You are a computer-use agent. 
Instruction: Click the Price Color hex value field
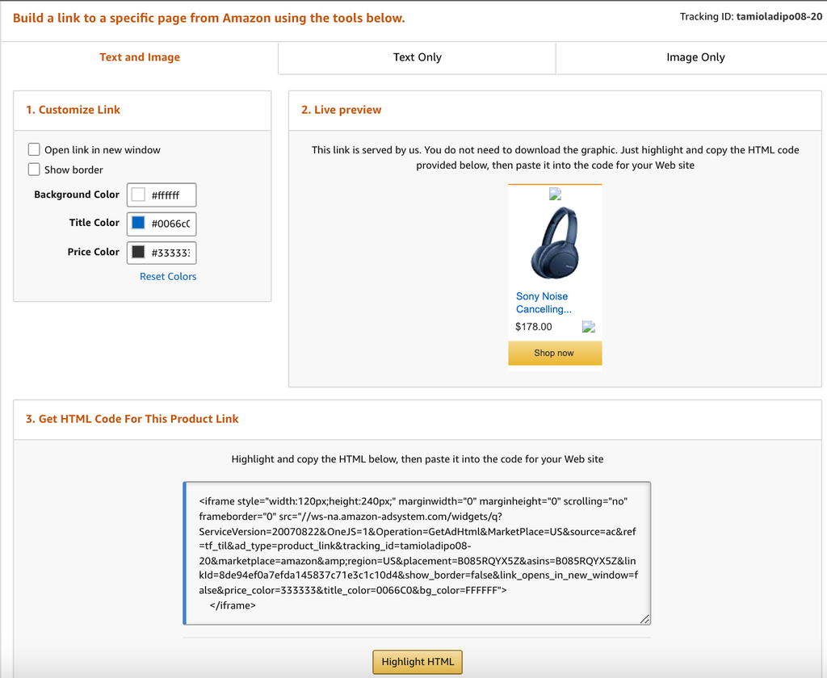(171, 253)
